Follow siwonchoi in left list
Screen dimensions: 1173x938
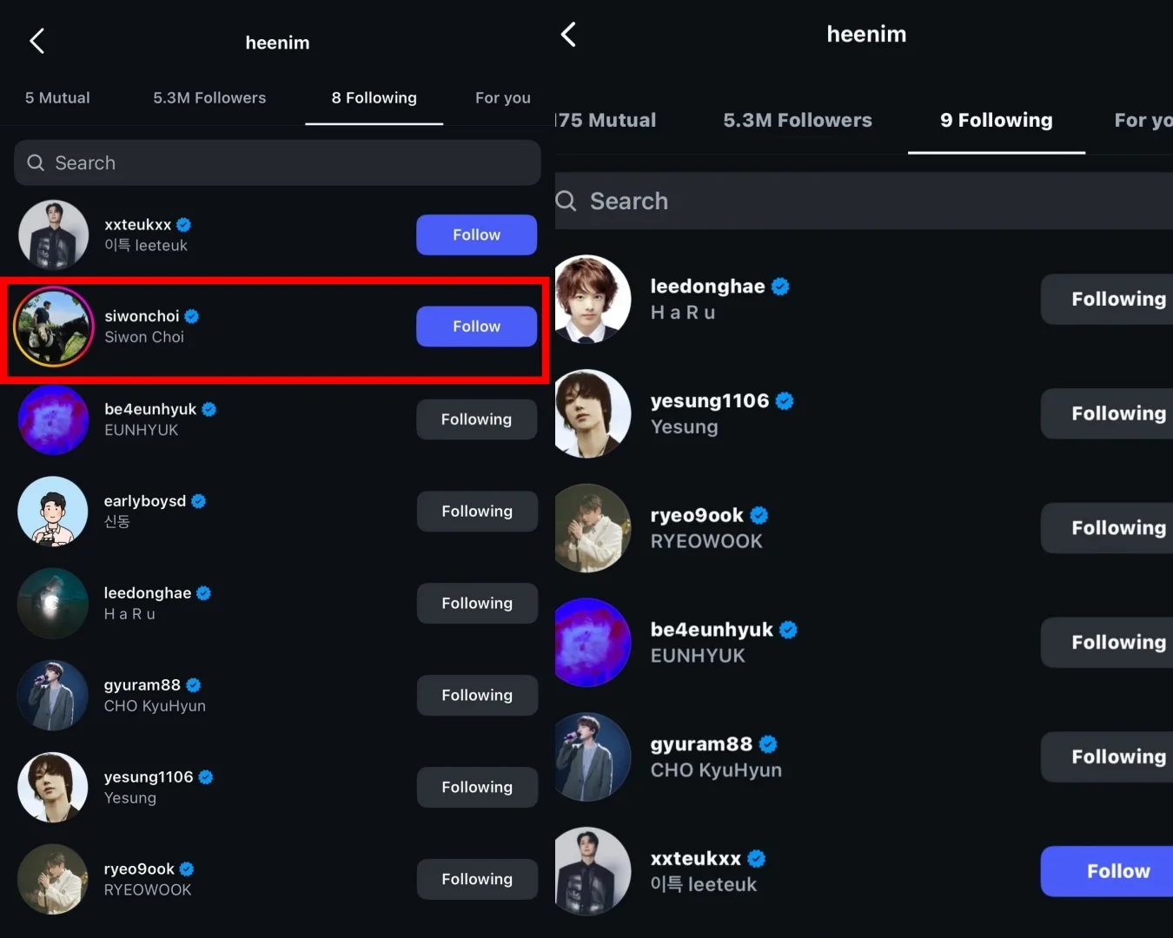[476, 327]
